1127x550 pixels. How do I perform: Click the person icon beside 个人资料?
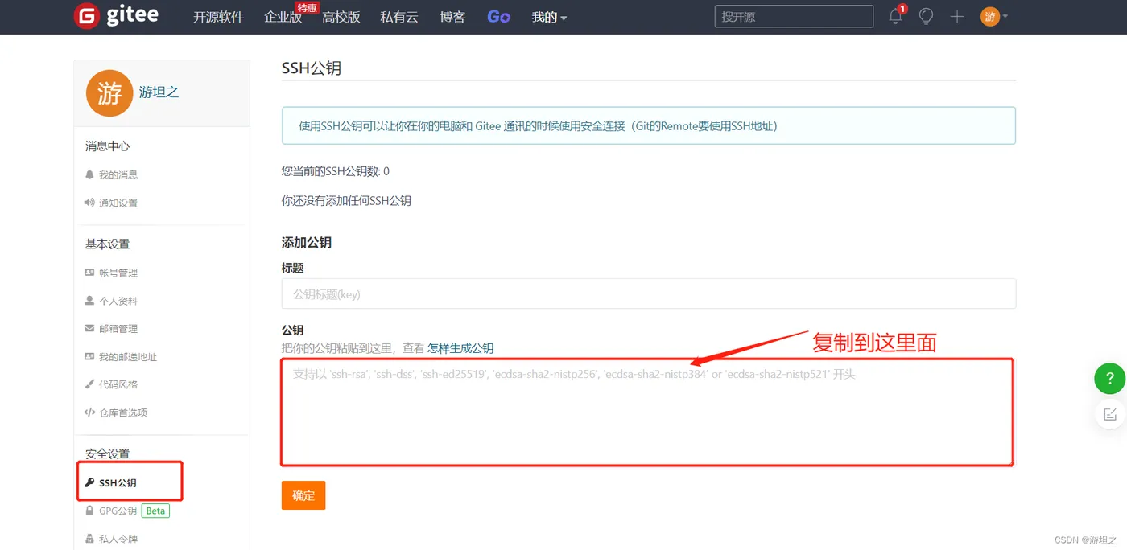[89, 300]
